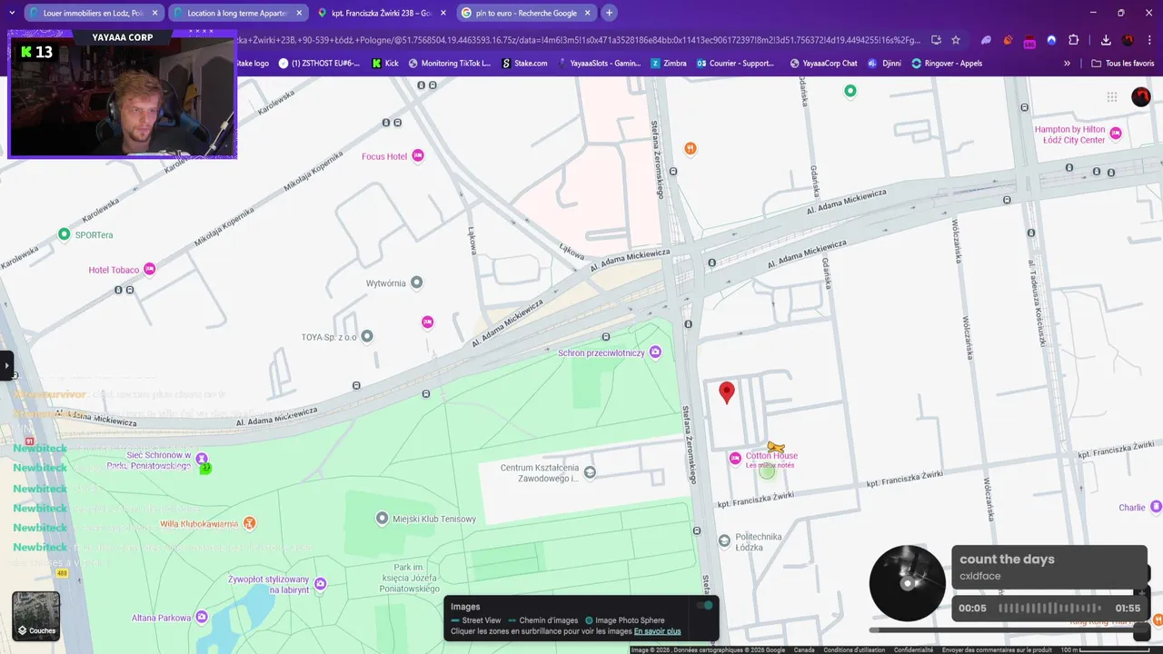This screenshot has height=654, width=1163.
Task: Click the install app icon in address bar
Action: click(x=936, y=40)
